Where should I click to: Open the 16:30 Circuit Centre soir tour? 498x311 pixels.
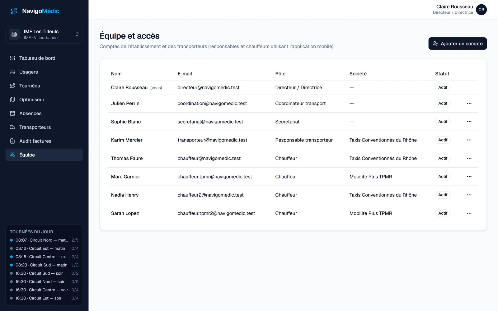click(44, 290)
